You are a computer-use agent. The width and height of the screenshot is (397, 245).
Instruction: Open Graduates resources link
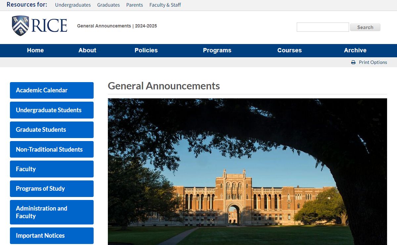tap(109, 5)
